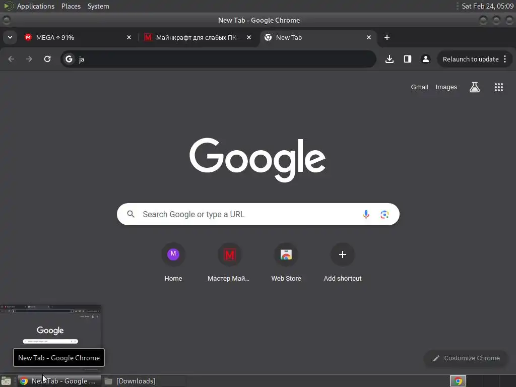Click the clock Sat Feb 24, 05:09
Screen dimensions: 516x387
click(488, 6)
